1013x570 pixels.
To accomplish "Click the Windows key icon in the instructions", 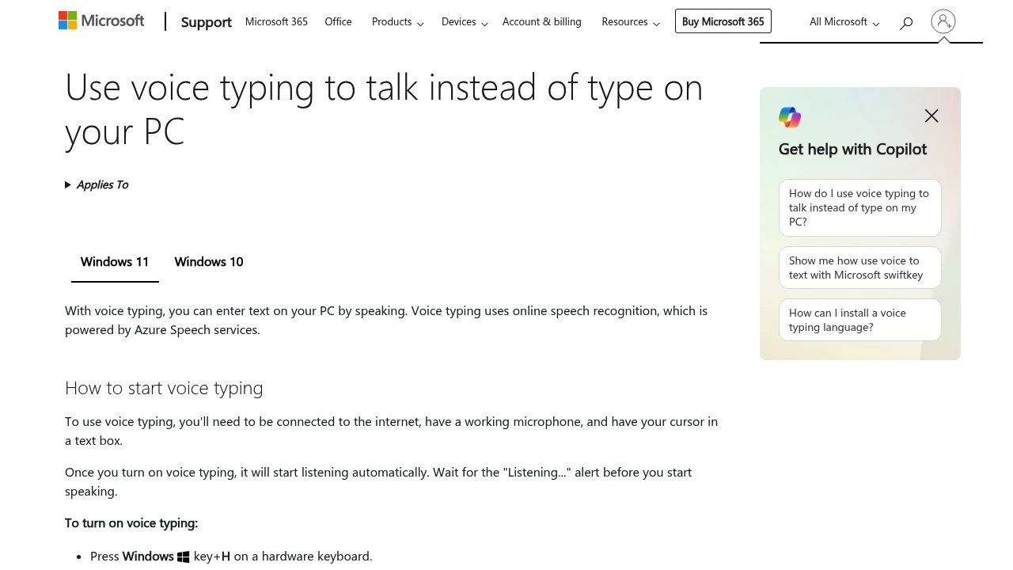I will pos(184,557).
